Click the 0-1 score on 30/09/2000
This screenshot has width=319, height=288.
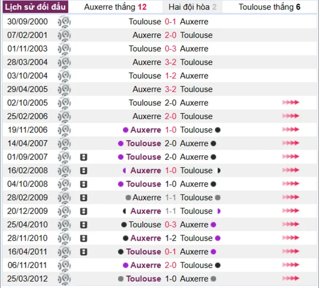pos(170,22)
